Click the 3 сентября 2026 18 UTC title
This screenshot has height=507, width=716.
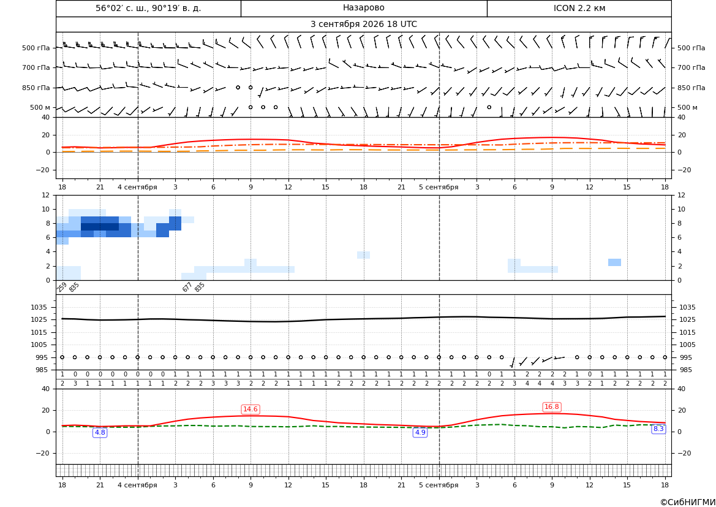coord(363,25)
